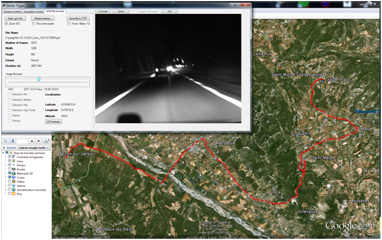The width and height of the screenshot is (382, 240).
Task: Click the Google Earth layers search magnifier icon
Action: pyautogui.click(x=6, y=141)
